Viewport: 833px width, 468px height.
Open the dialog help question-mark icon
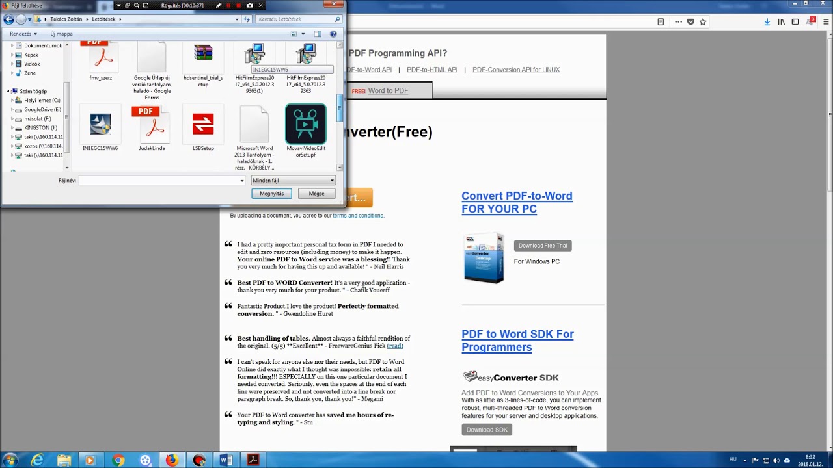pos(333,34)
